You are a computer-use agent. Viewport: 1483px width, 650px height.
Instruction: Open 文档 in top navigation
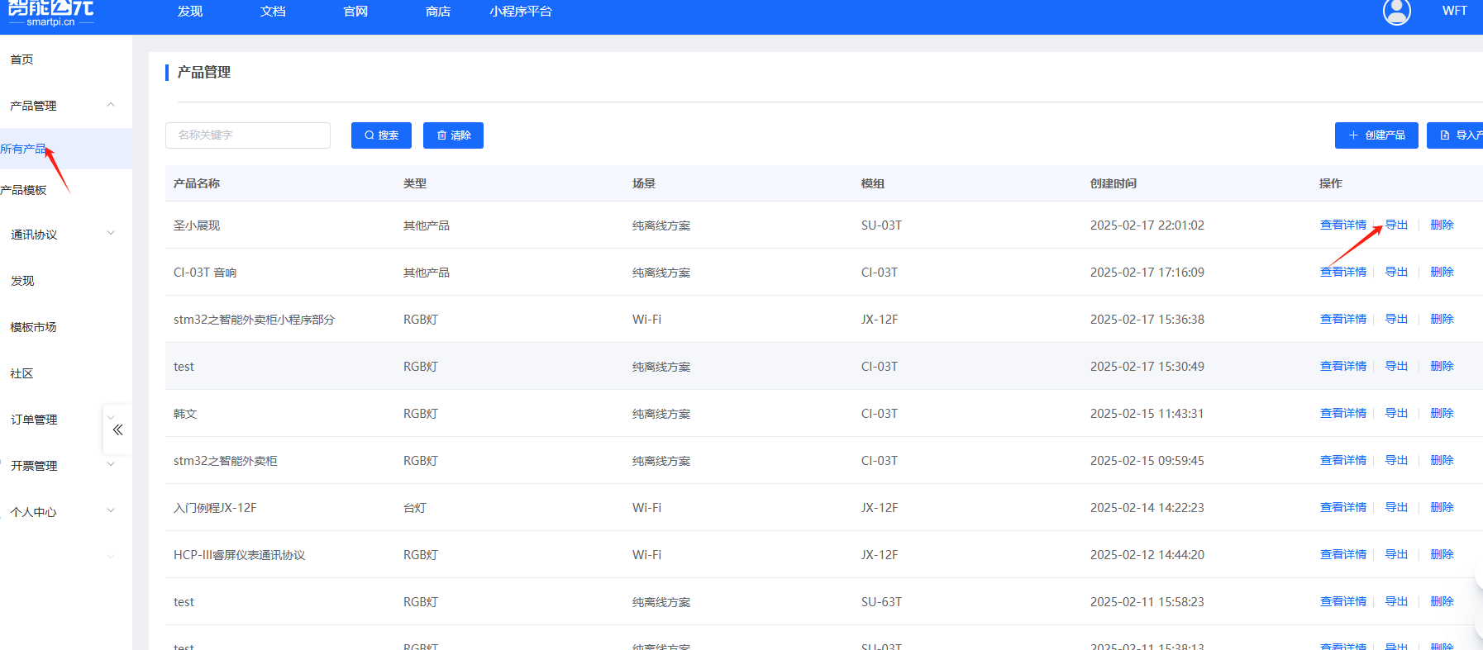click(272, 12)
